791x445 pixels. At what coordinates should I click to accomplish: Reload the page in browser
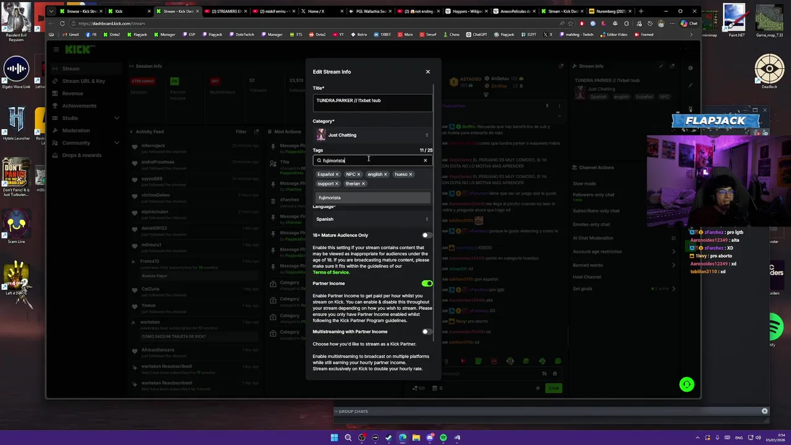[62, 23]
